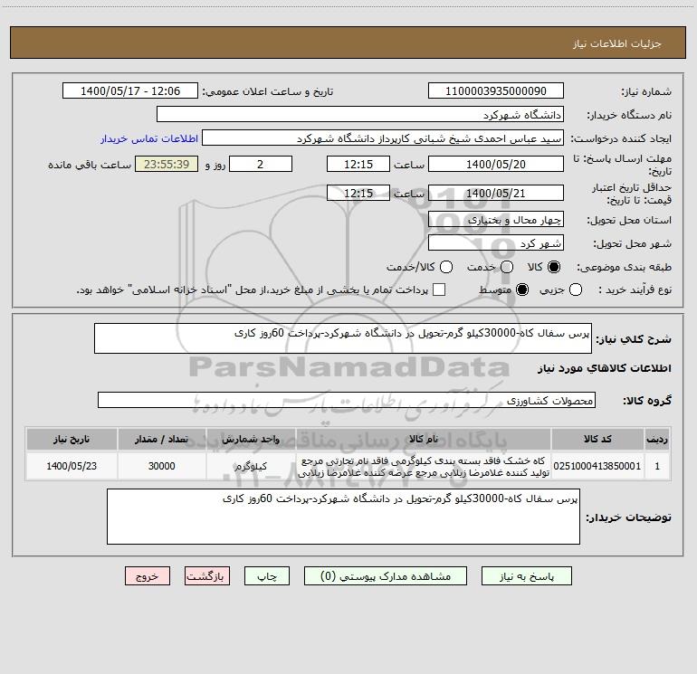The image size is (697, 674).
Task: Click the بازگشت back button
Action: tap(207, 576)
